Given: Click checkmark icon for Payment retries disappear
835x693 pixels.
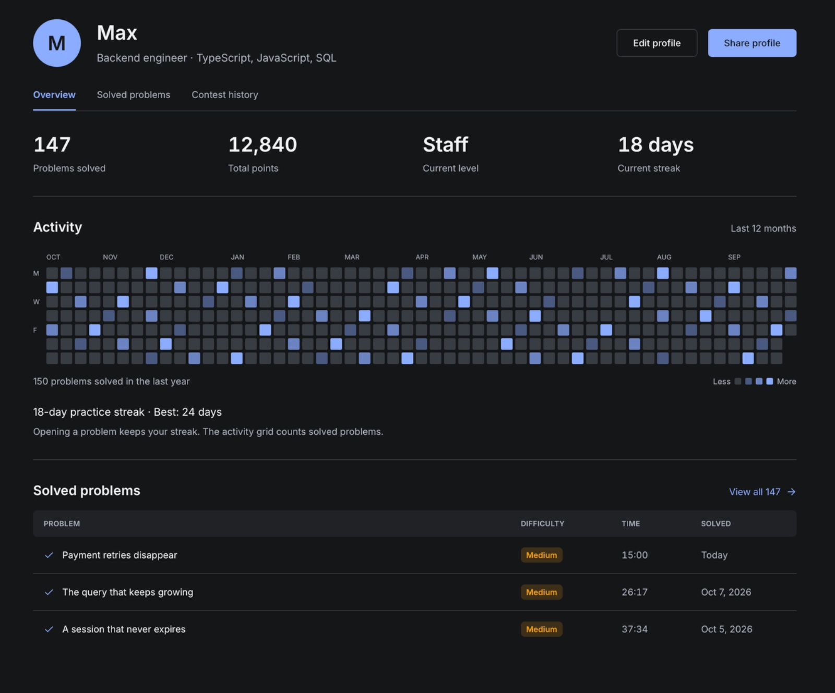Looking at the screenshot, I should (49, 555).
